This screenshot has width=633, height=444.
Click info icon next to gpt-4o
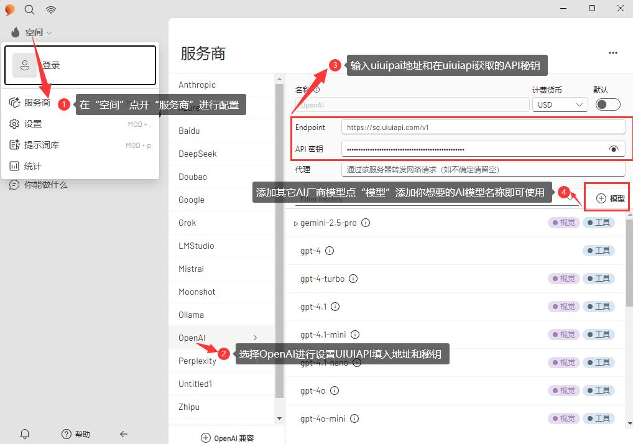335,391
